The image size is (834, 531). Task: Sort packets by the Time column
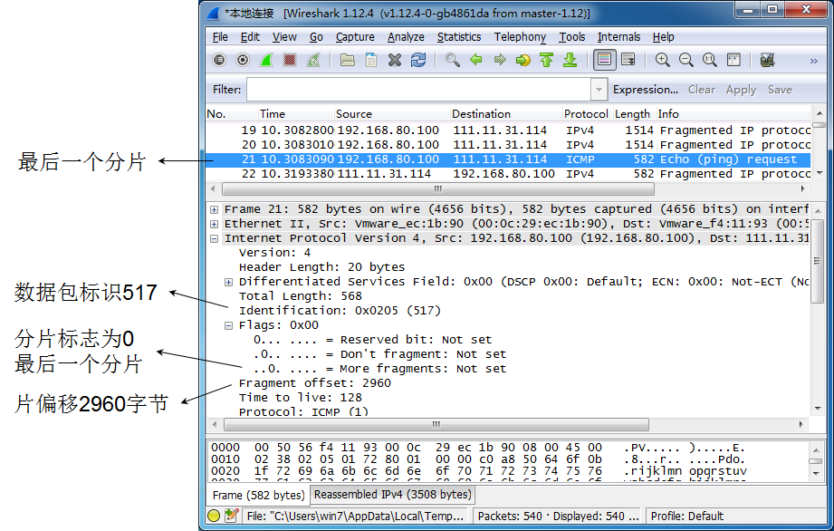296,114
